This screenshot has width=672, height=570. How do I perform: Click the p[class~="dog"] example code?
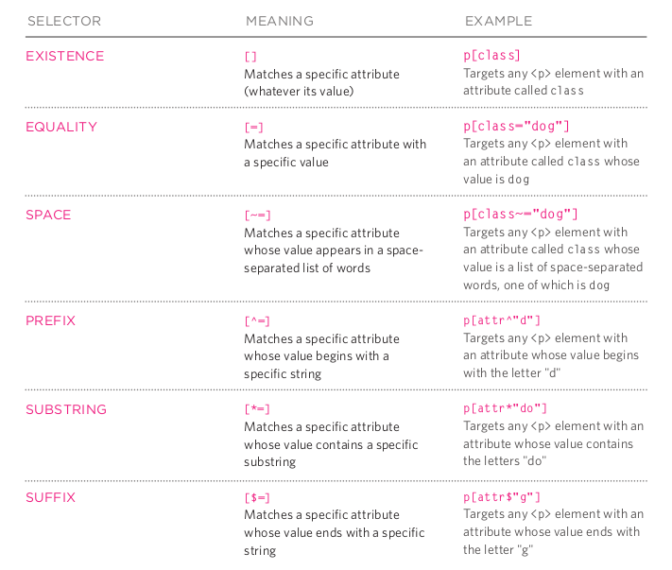coord(520,214)
